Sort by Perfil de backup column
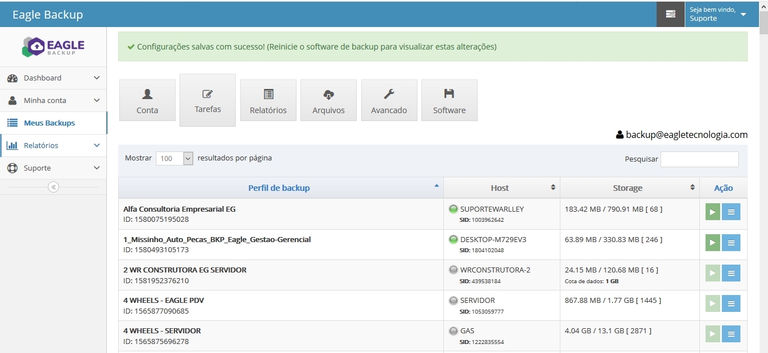Image resolution: width=768 pixels, height=353 pixels. point(281,188)
